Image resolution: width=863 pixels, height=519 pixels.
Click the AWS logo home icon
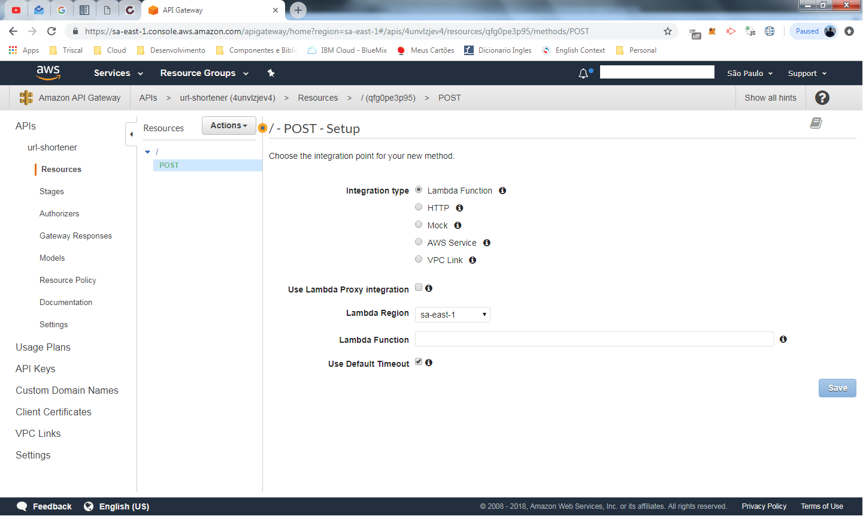click(49, 73)
